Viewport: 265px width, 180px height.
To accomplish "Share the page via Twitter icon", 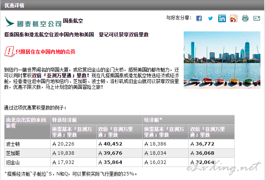I will click(x=210, y=18).
